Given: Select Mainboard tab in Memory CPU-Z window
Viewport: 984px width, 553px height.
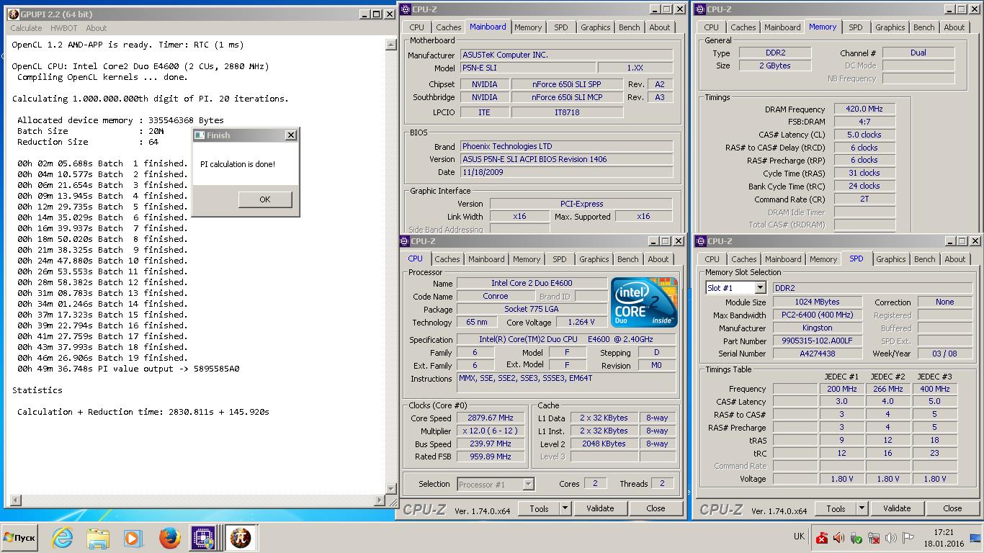Looking at the screenshot, I should (782, 27).
